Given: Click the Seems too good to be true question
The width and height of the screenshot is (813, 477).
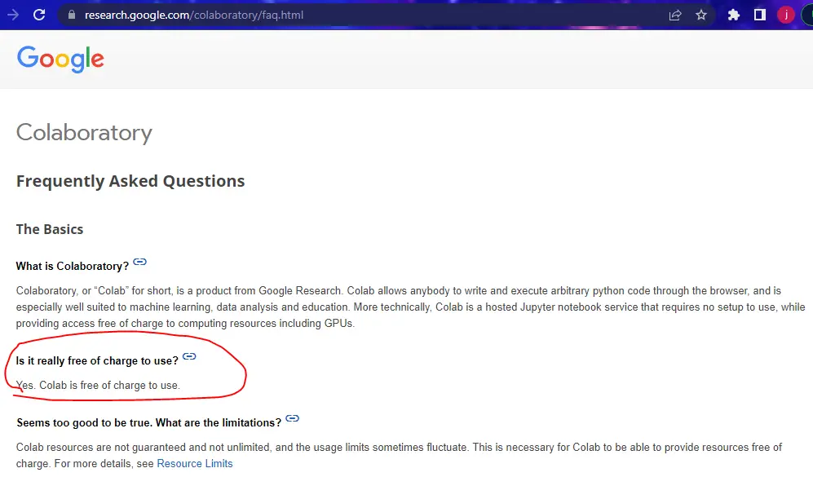Looking at the screenshot, I should [148, 422].
